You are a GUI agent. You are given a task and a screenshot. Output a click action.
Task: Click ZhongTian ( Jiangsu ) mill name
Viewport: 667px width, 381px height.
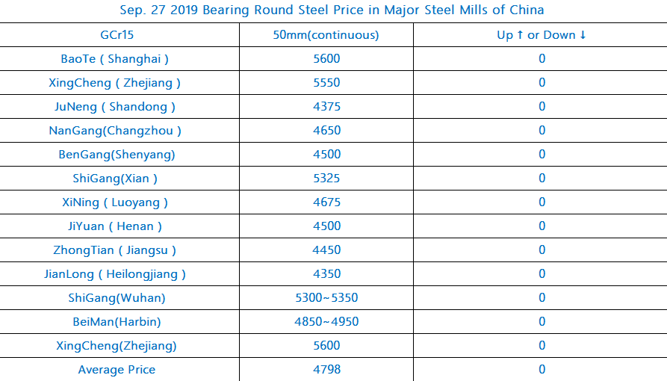point(115,250)
